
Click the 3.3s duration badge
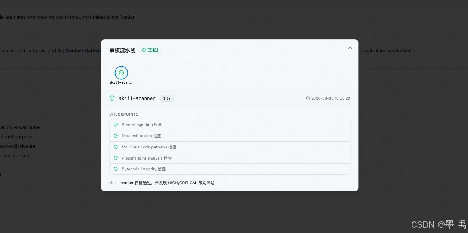coord(167,98)
